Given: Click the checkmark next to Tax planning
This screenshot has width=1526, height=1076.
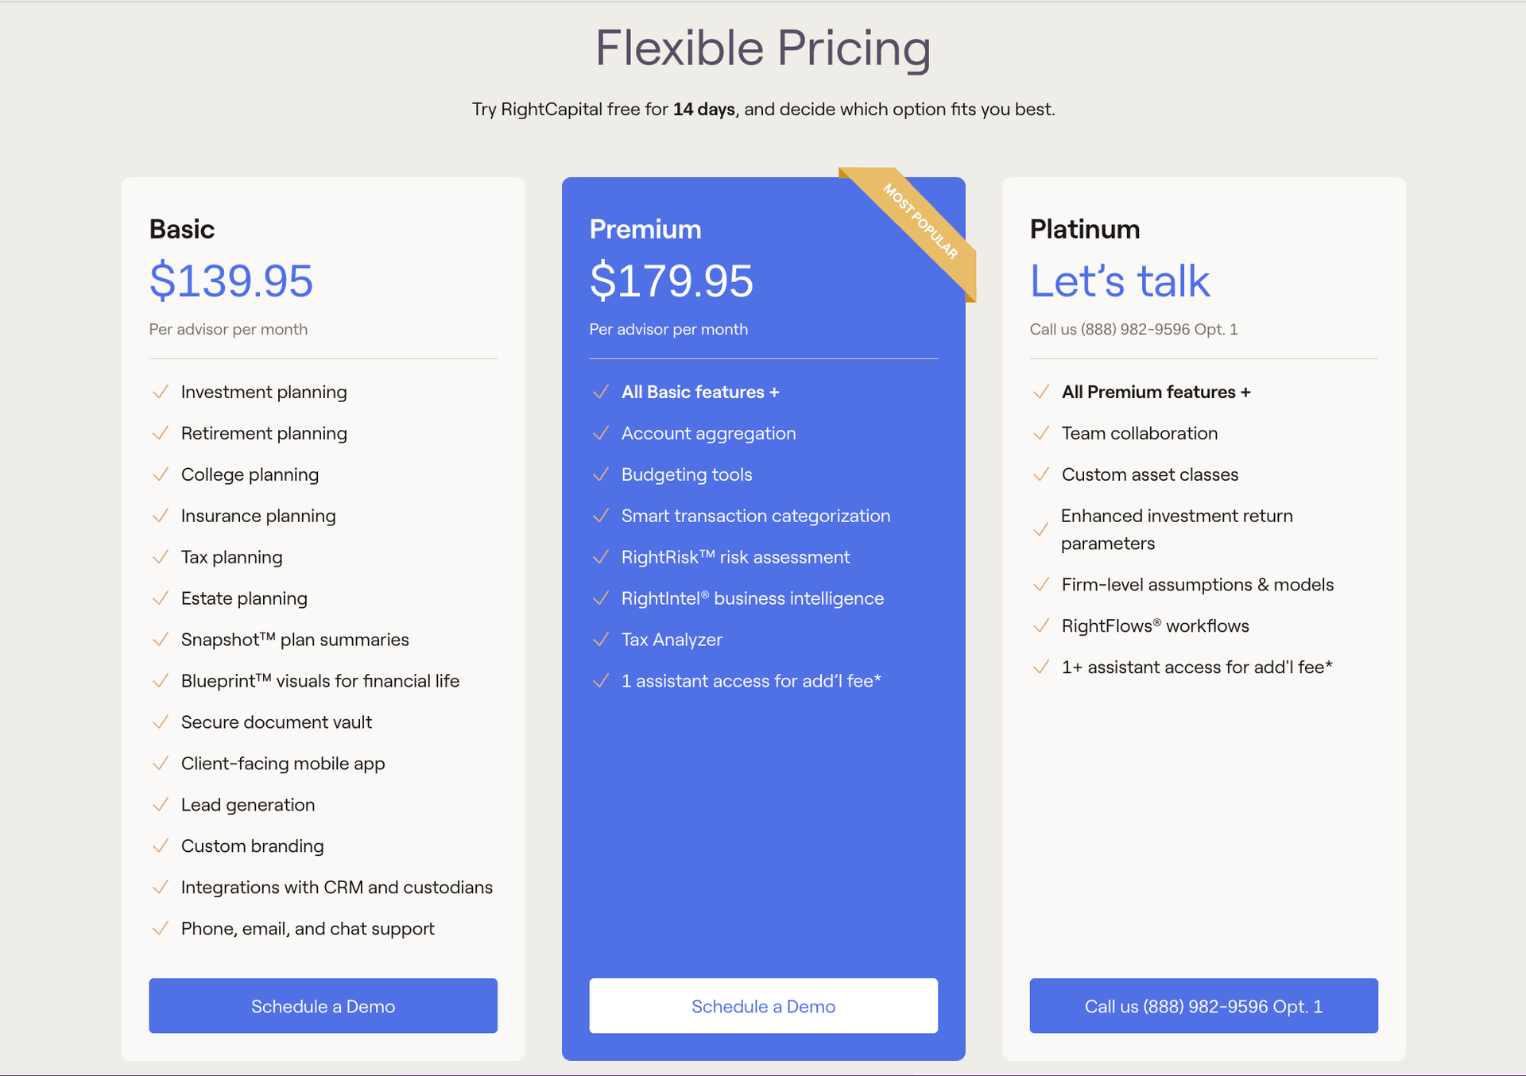Looking at the screenshot, I should click(161, 557).
